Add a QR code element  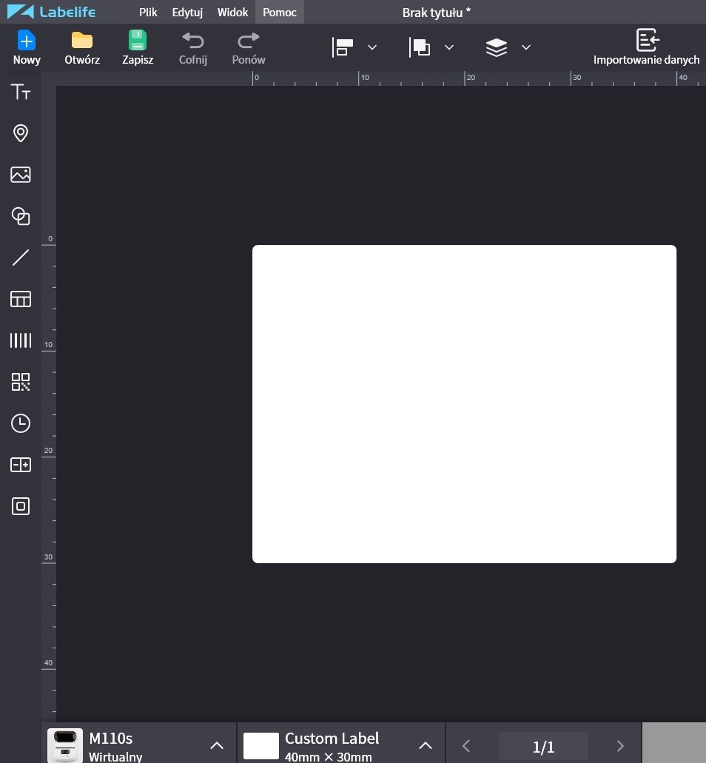click(21, 382)
